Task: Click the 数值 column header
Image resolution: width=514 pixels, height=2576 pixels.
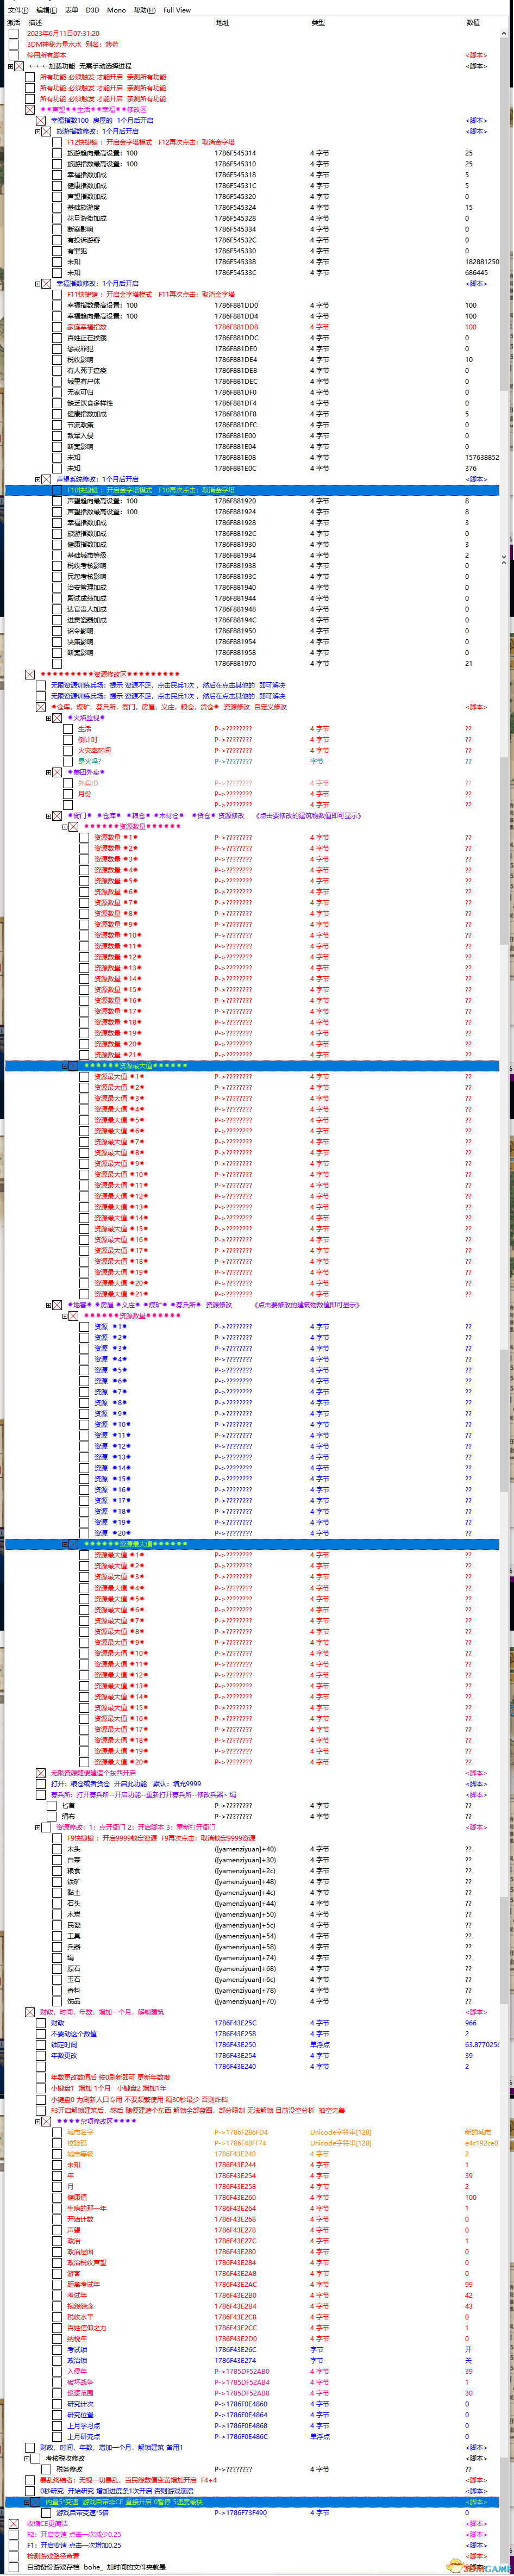Action: coord(472,22)
